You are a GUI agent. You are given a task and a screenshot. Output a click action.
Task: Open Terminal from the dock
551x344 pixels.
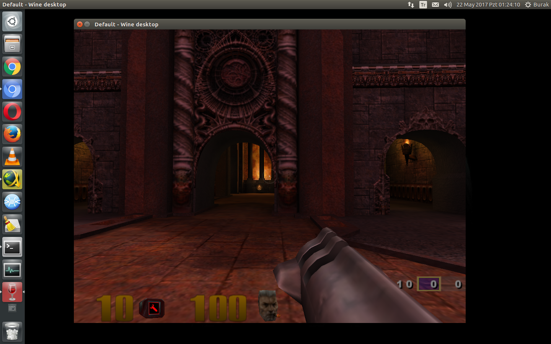12,247
